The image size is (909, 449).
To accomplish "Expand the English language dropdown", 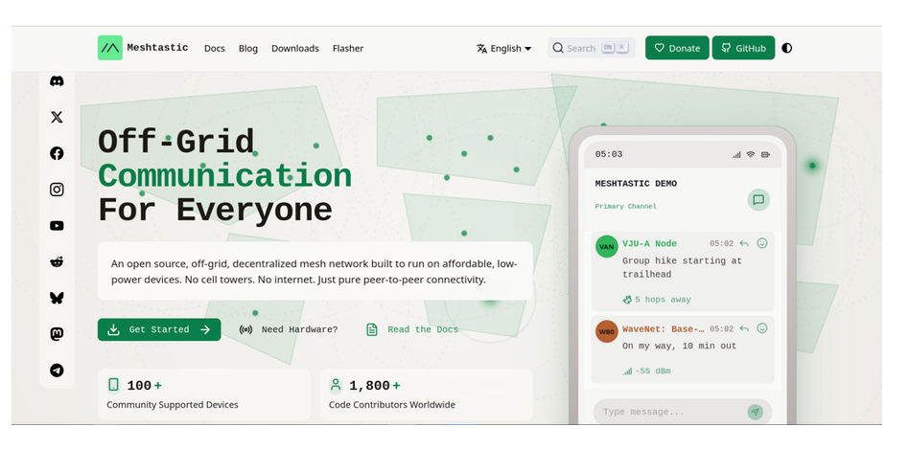I will tap(503, 49).
